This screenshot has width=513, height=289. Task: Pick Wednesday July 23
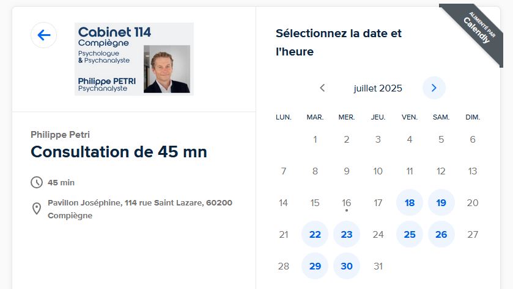[x=347, y=234]
